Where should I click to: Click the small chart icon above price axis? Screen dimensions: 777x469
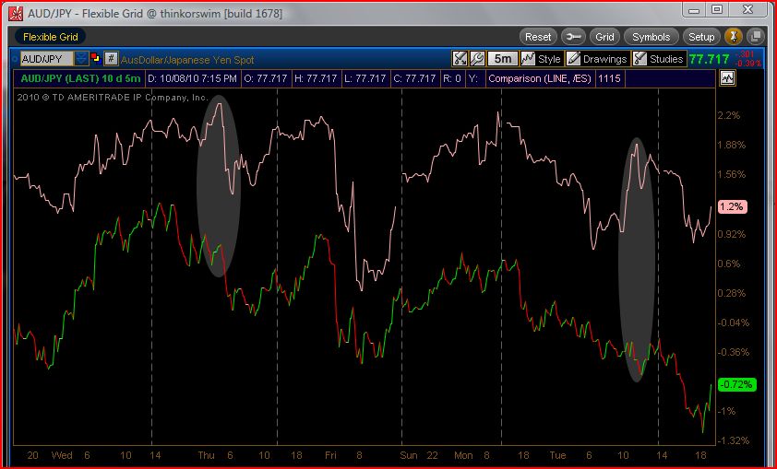click(x=727, y=78)
